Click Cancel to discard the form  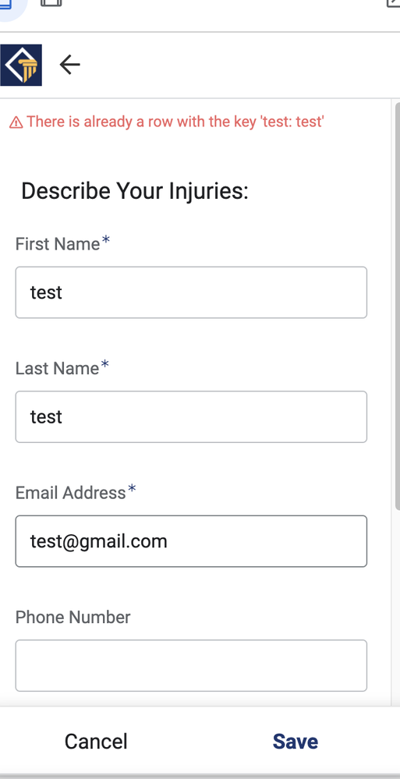96,742
